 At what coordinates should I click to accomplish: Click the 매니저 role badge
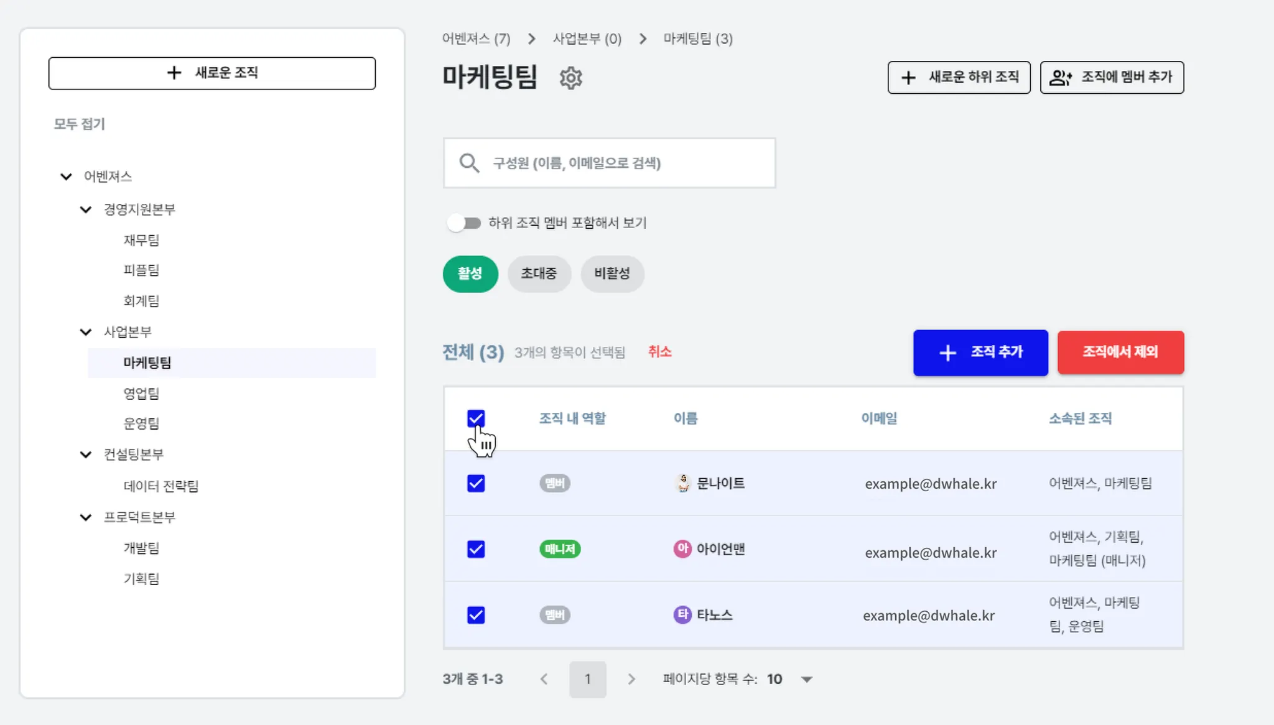pyautogui.click(x=559, y=549)
